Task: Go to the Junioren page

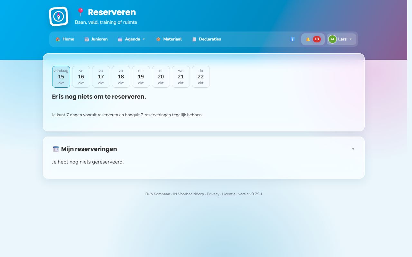Action: 96,39
